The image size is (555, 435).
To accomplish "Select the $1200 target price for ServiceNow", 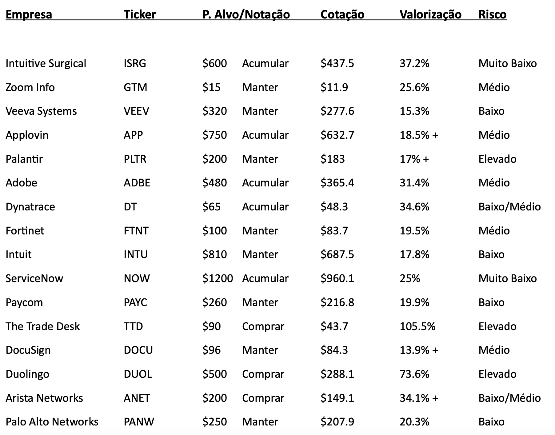I will [218, 278].
